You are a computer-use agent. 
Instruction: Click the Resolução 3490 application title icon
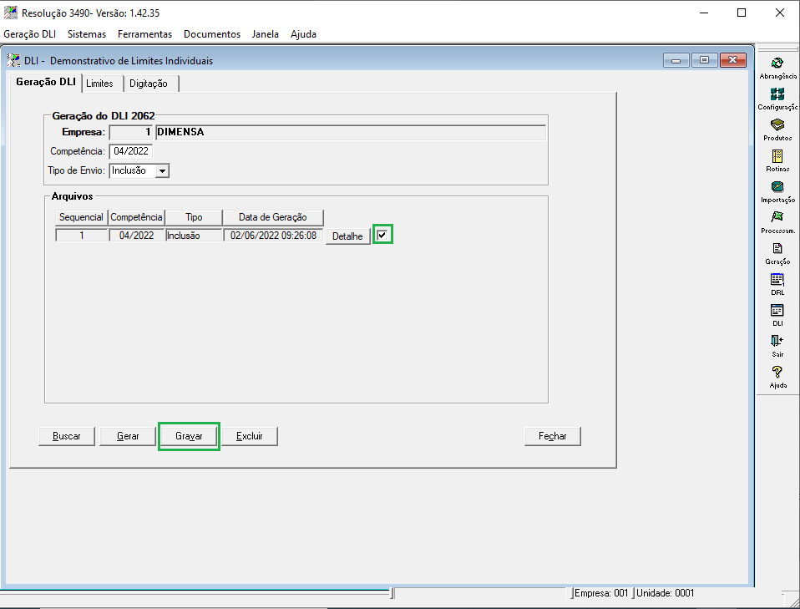[11, 13]
